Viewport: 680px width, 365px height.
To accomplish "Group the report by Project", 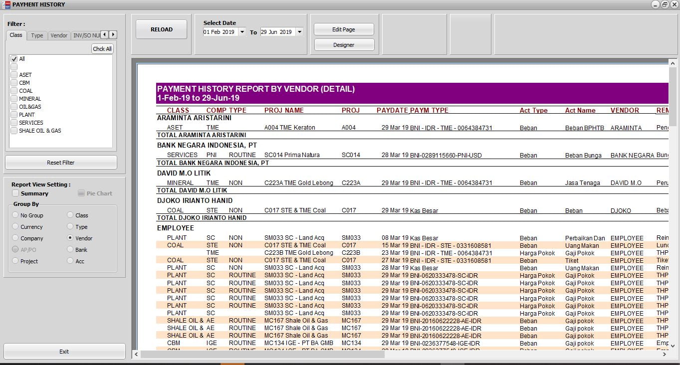I will (x=15, y=261).
